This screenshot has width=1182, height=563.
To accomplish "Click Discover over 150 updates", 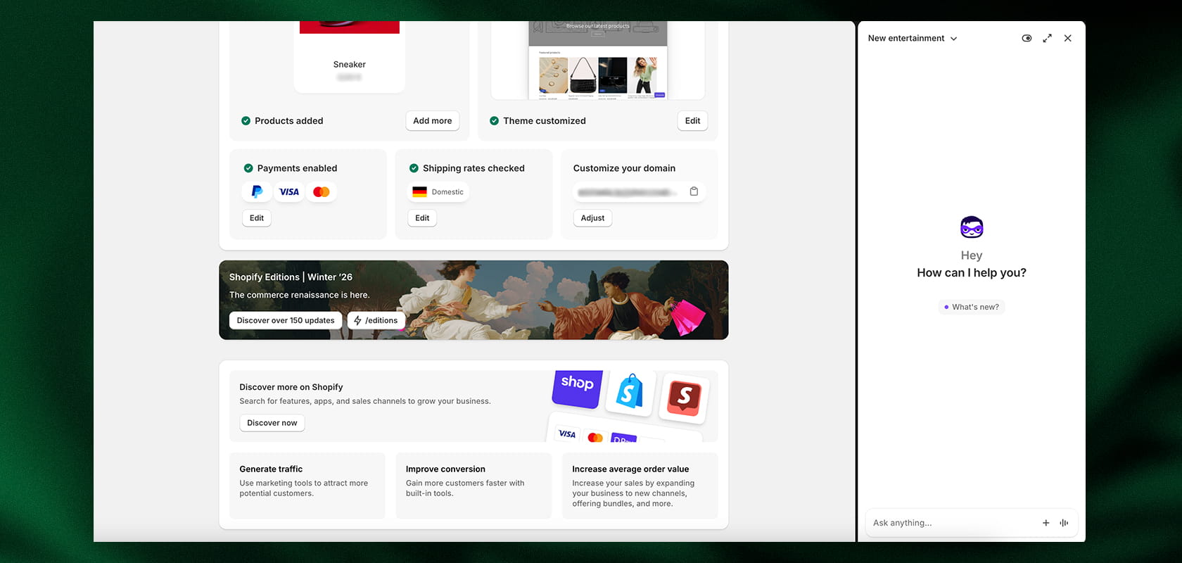I will click(x=286, y=320).
